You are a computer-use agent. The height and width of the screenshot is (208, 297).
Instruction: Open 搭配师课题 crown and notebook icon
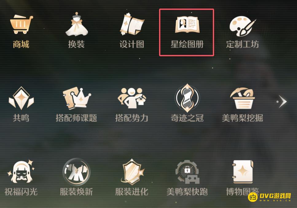[x=76, y=98]
